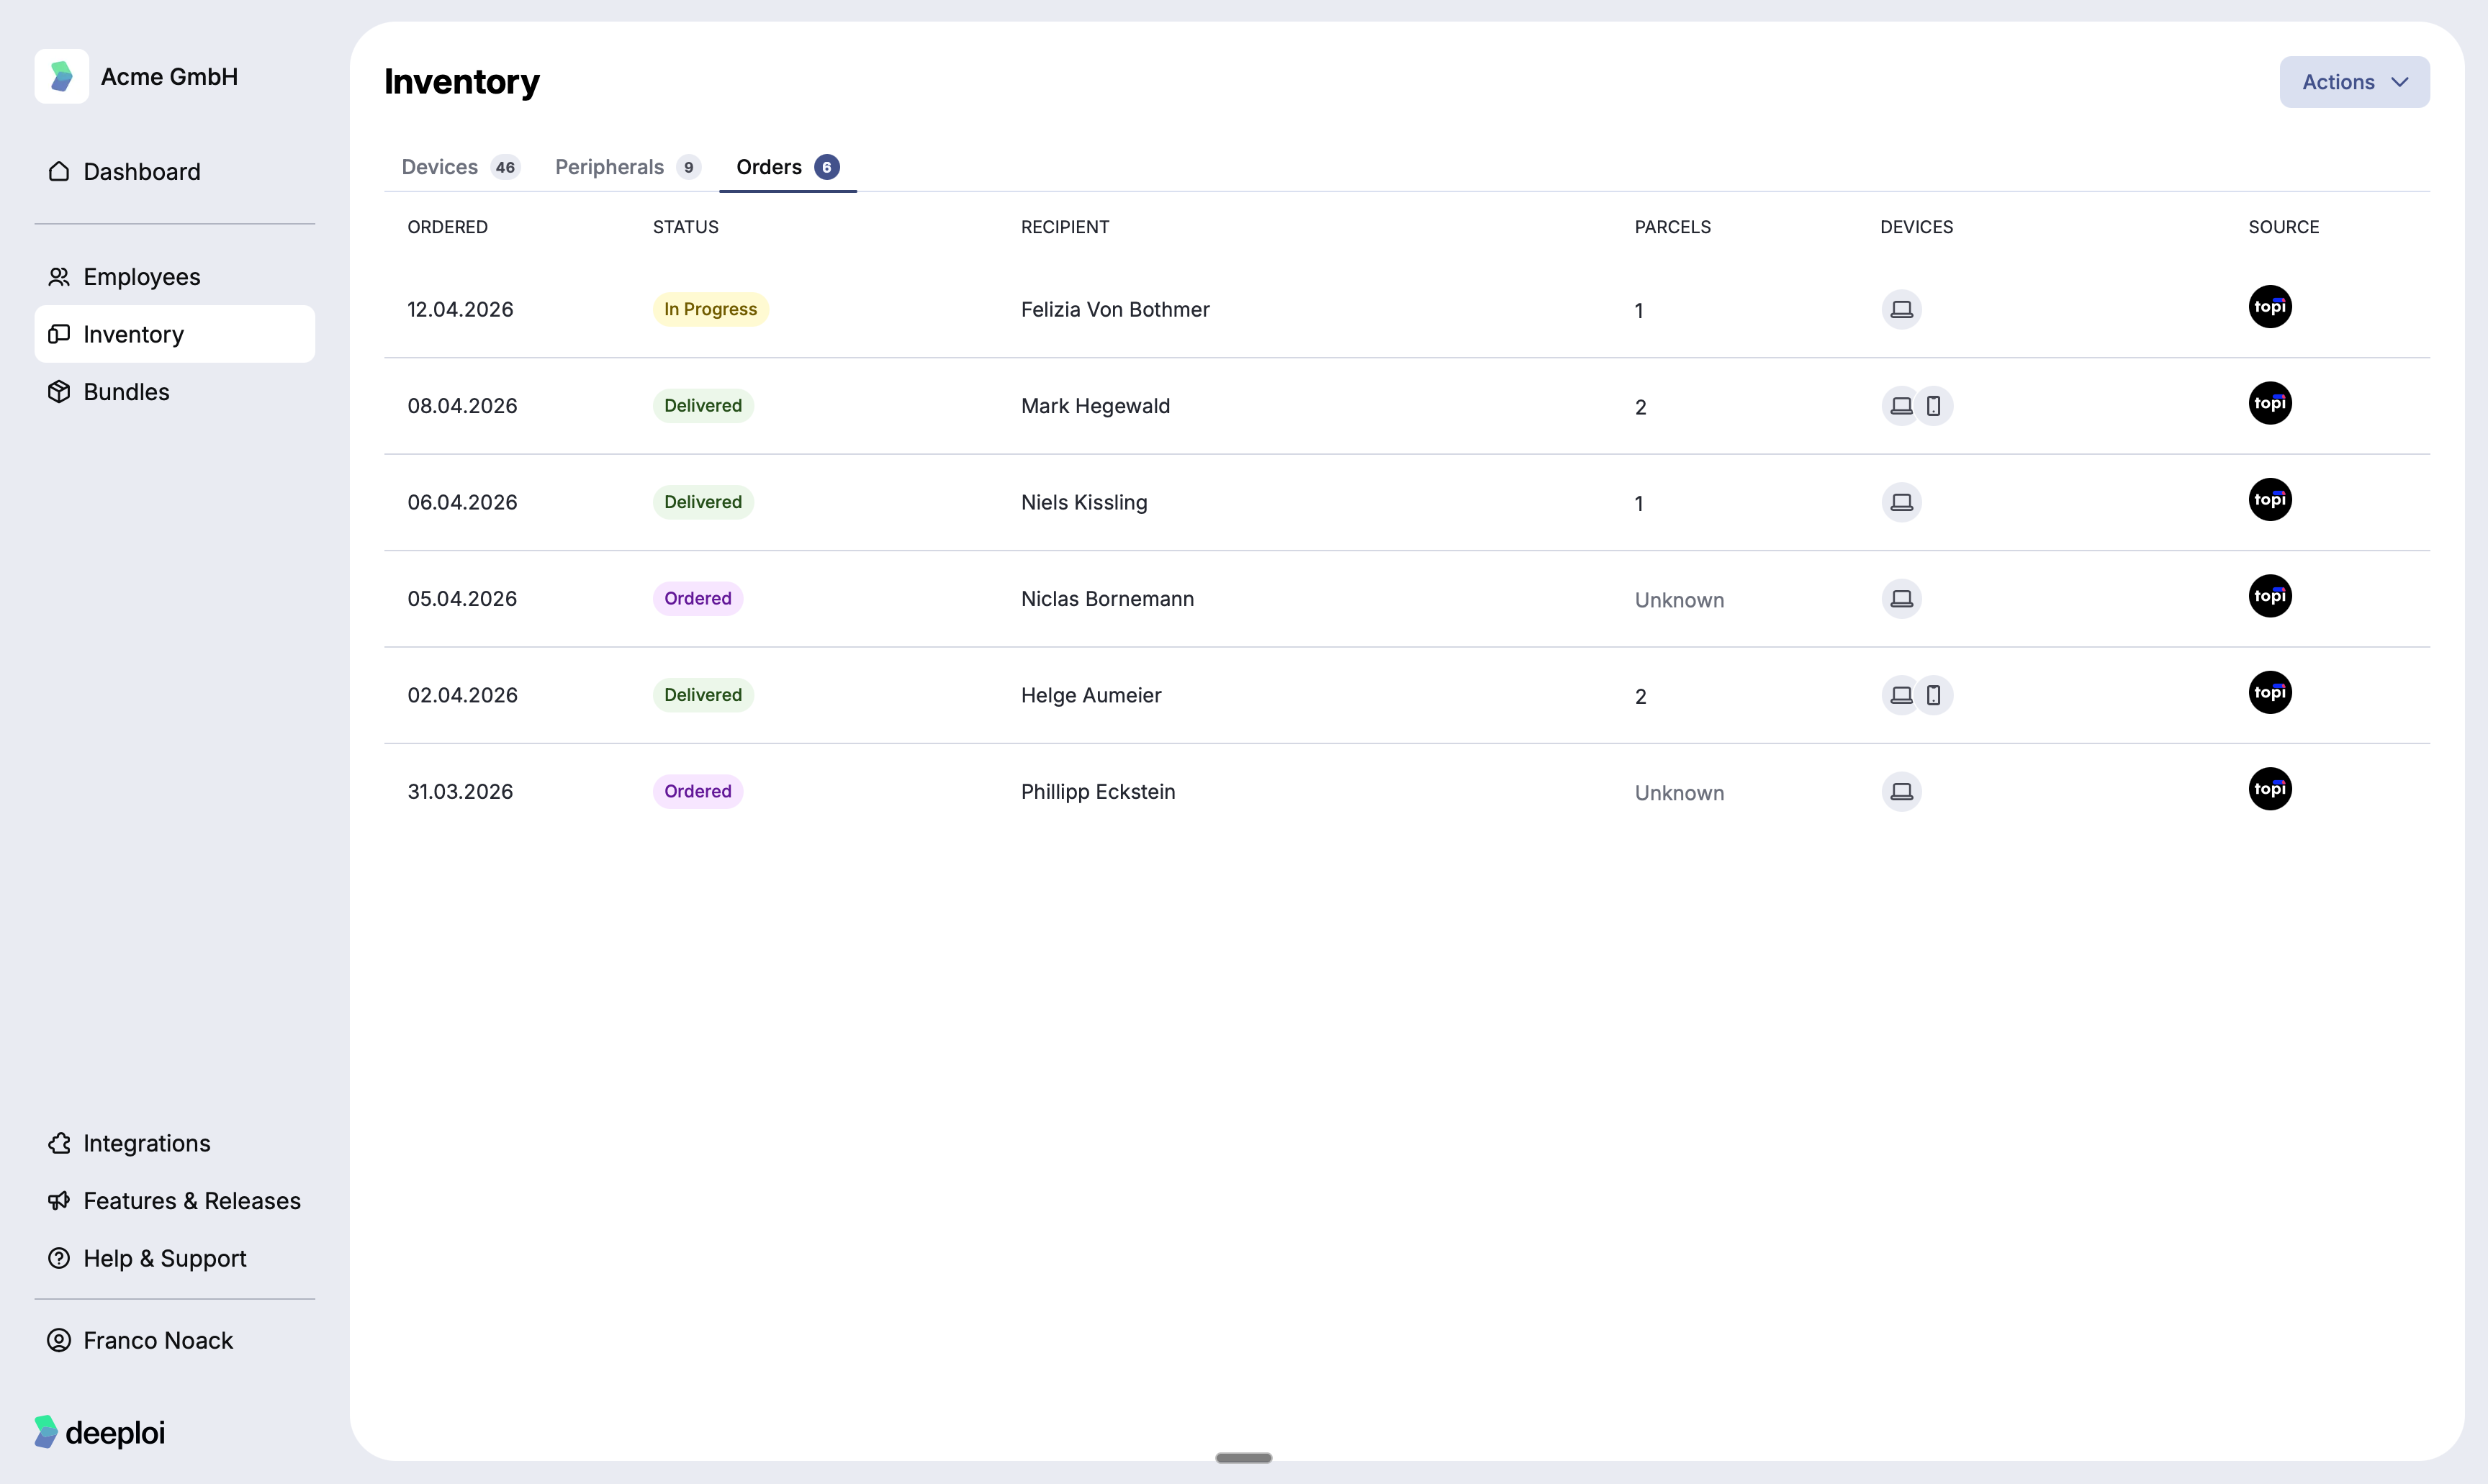Viewport: 2488px width, 1484px height.
Task: Open the Peripherals tab
Action: [x=610, y=167]
